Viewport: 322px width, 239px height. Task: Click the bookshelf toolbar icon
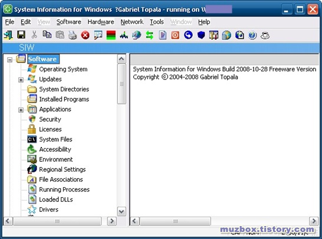(x=213, y=35)
